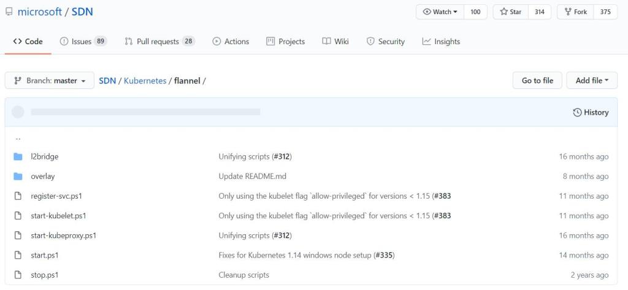Click the overlay folder icon
This screenshot has width=628, height=290.
click(x=18, y=176)
